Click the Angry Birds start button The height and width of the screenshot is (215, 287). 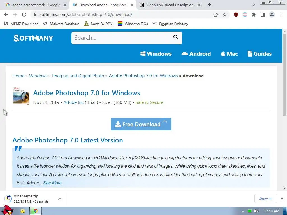coord(7,210)
